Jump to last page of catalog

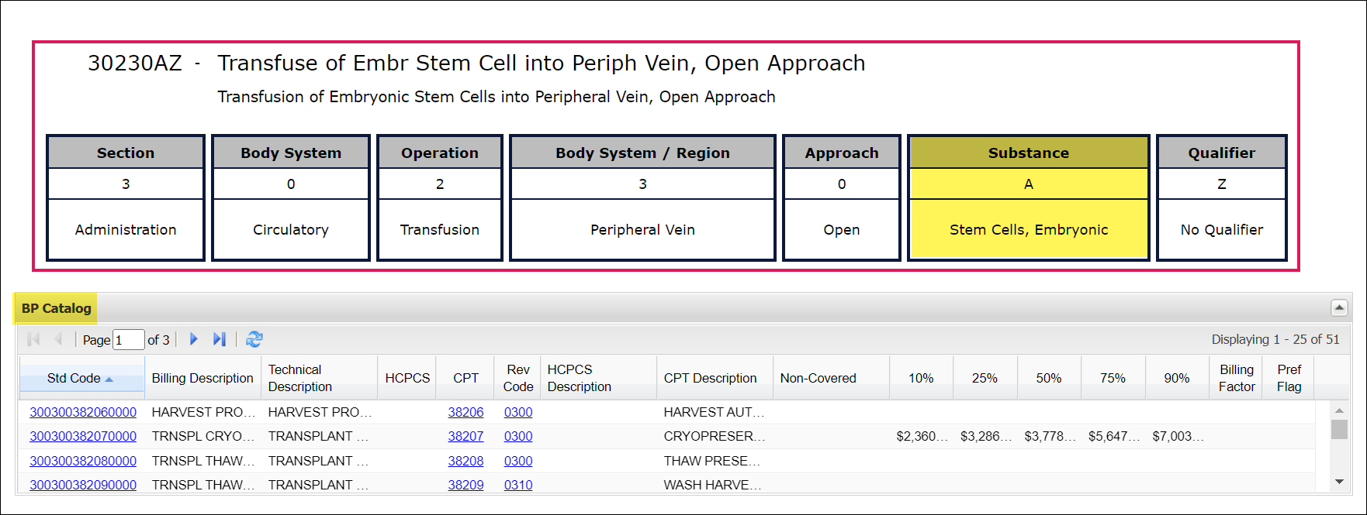[220, 339]
